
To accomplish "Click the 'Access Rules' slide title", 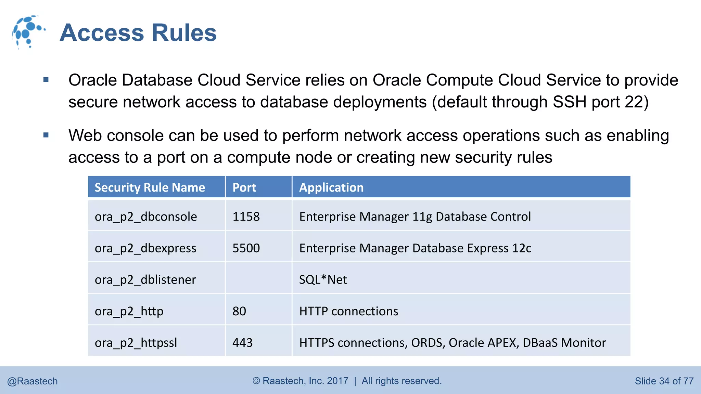I will pyautogui.click(x=138, y=33).
